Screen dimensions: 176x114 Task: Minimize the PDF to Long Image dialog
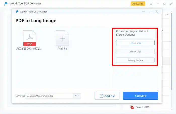pos(143,12)
